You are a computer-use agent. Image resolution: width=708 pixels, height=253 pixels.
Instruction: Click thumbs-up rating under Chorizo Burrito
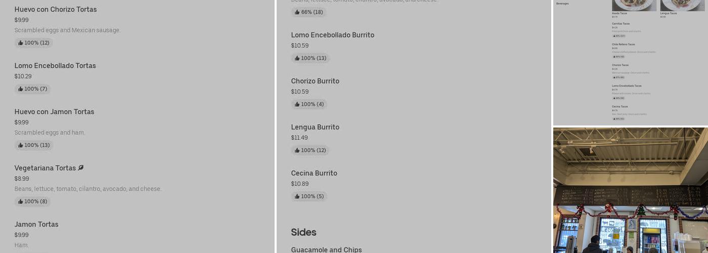(x=309, y=104)
